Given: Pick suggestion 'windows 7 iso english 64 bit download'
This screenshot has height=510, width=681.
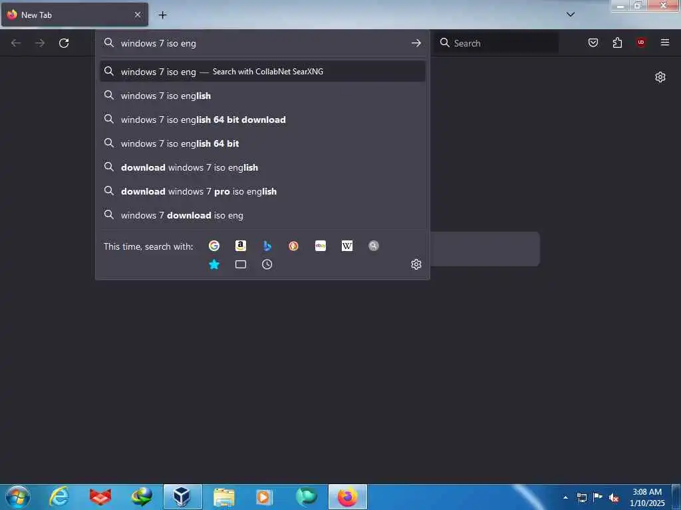Looking at the screenshot, I should 262,120.
